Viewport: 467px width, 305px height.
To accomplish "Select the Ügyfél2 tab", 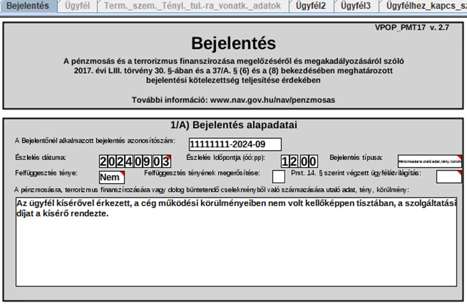I will coord(311,6).
